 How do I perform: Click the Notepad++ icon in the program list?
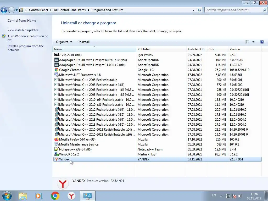click(57, 149)
